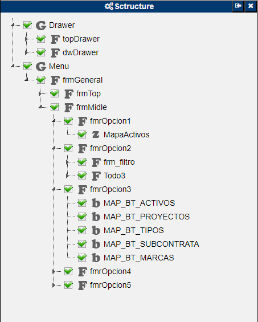Image resolution: width=258 pixels, height=322 pixels.
Task: Click the b button icon beside MAP_BT_ACTIVOS
Action: coord(96,203)
